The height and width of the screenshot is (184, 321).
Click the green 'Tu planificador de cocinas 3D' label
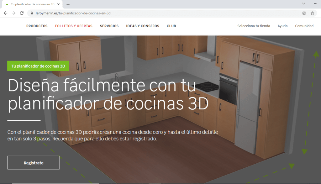(x=38, y=66)
